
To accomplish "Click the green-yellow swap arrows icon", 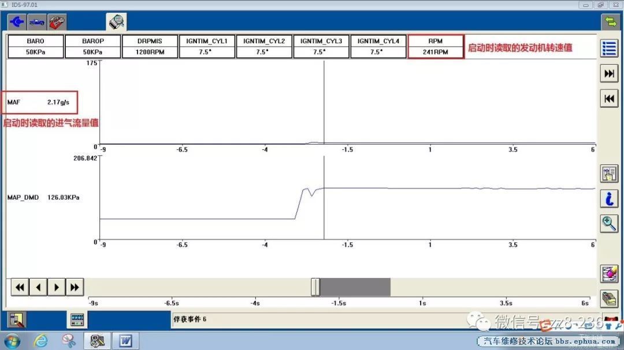I will coord(610,21).
